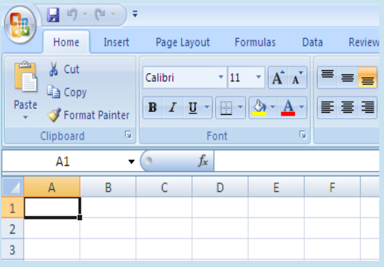Viewport: 384px width, 267px height.
Task: Click the font size 11 field
Action: pos(241,78)
